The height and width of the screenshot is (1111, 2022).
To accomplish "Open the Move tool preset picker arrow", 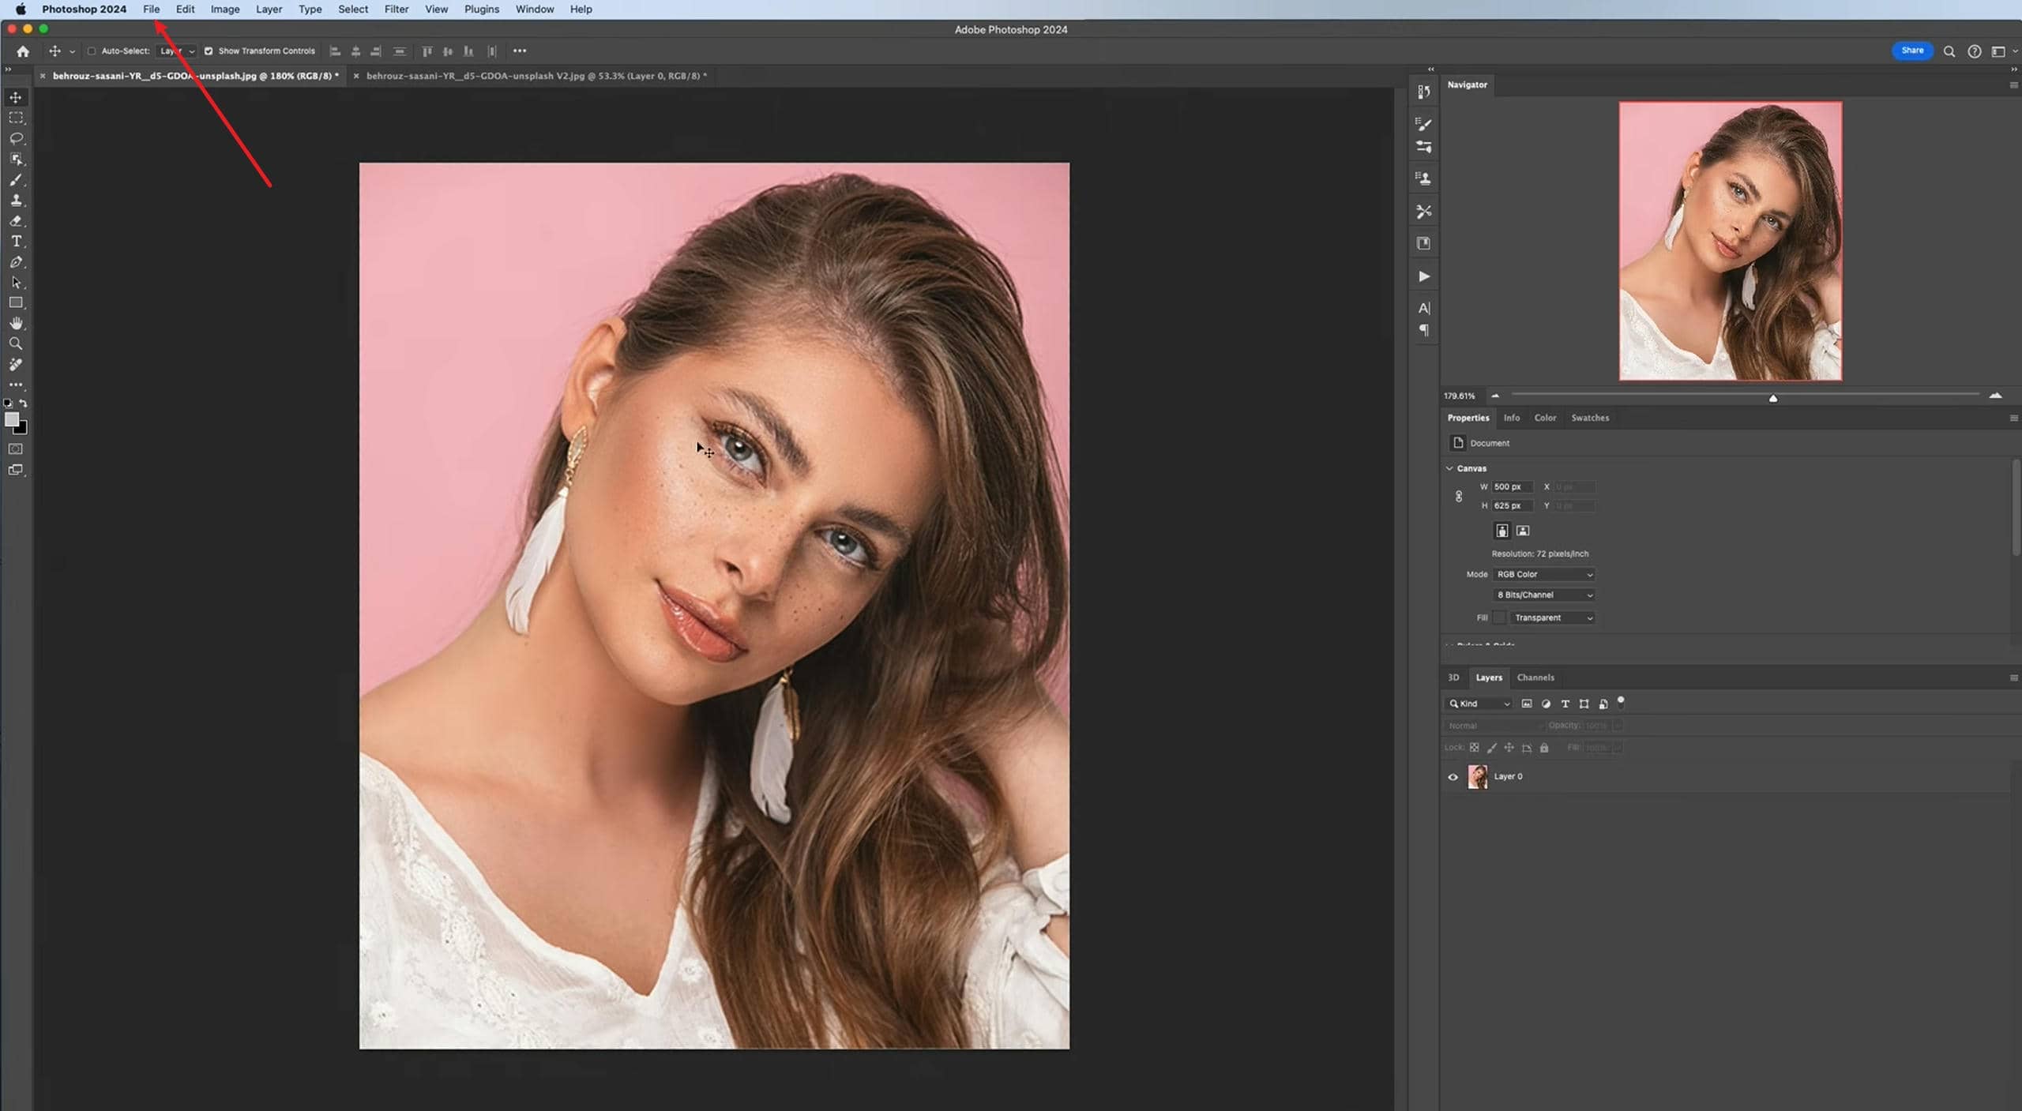I will pyautogui.click(x=72, y=51).
